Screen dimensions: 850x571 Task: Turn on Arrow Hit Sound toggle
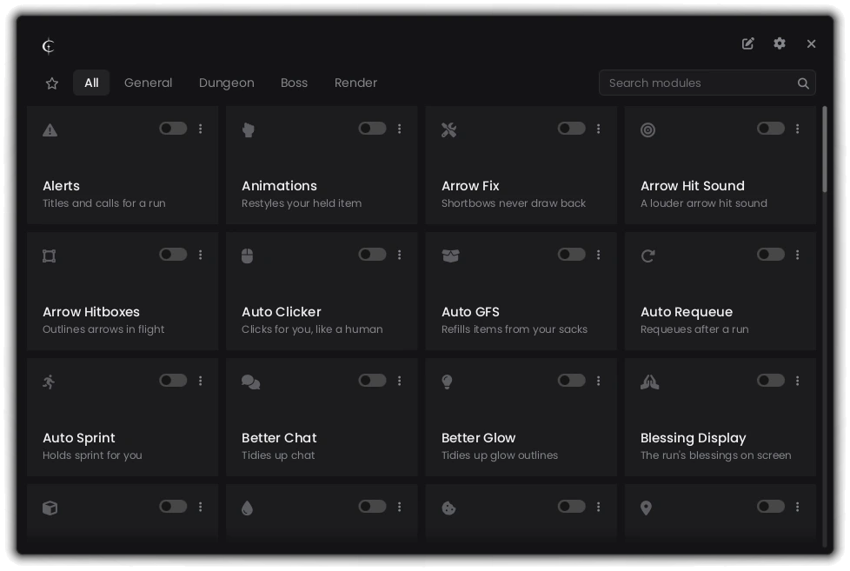pyautogui.click(x=771, y=129)
